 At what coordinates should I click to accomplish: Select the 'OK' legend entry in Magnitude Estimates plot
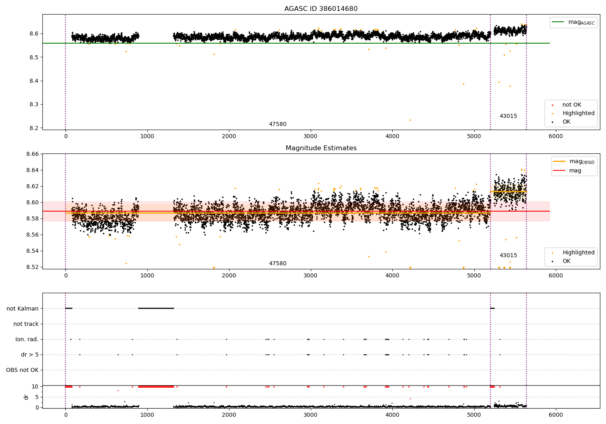566,261
